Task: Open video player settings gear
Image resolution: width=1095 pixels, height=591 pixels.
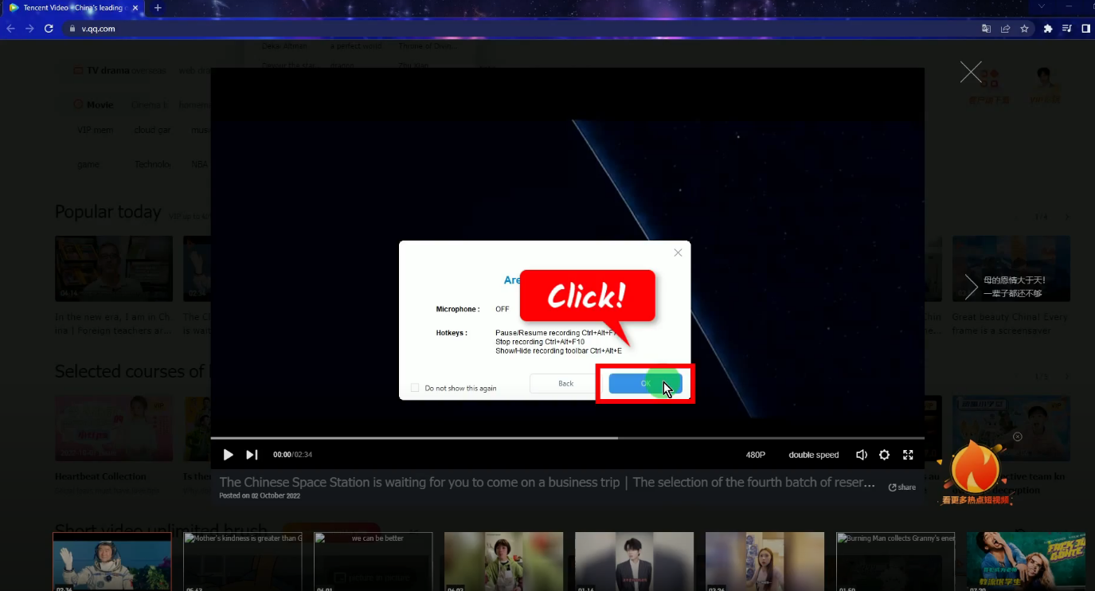Action: click(884, 455)
